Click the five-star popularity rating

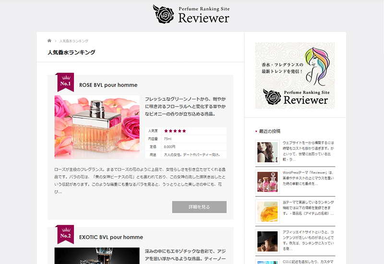(x=175, y=131)
